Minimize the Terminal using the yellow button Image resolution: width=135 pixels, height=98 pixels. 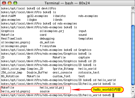pyautogui.click(x=10, y=3)
